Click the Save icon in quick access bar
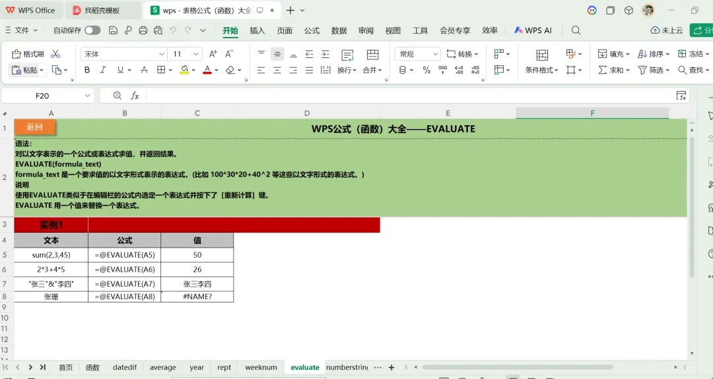 click(x=114, y=30)
